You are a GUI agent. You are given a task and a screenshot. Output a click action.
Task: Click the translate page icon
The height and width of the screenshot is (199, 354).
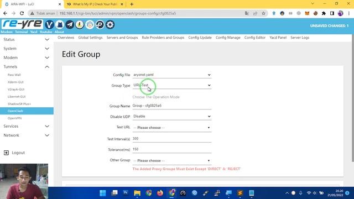point(247,13)
